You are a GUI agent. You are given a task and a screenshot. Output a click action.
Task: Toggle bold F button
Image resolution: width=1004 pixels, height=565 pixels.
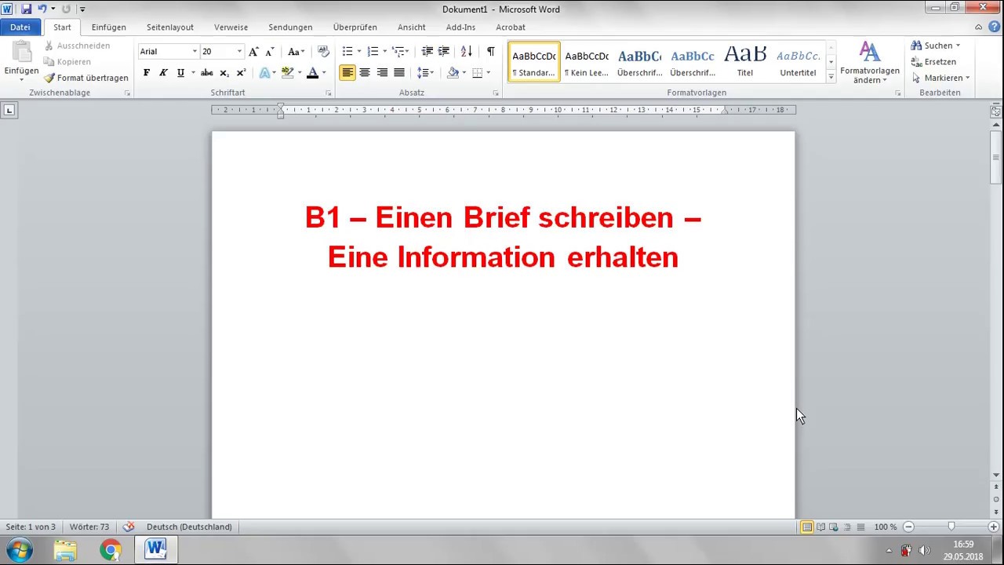coord(146,72)
